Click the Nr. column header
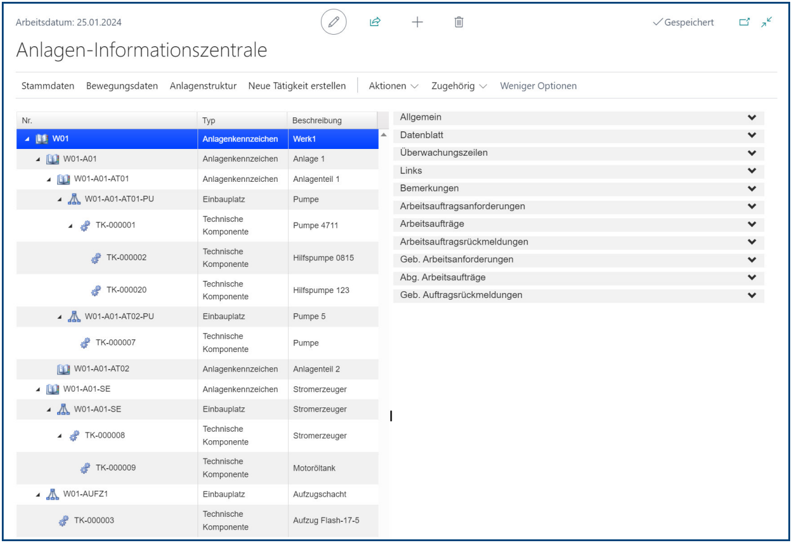This screenshot has height=543, width=792. tap(106, 120)
